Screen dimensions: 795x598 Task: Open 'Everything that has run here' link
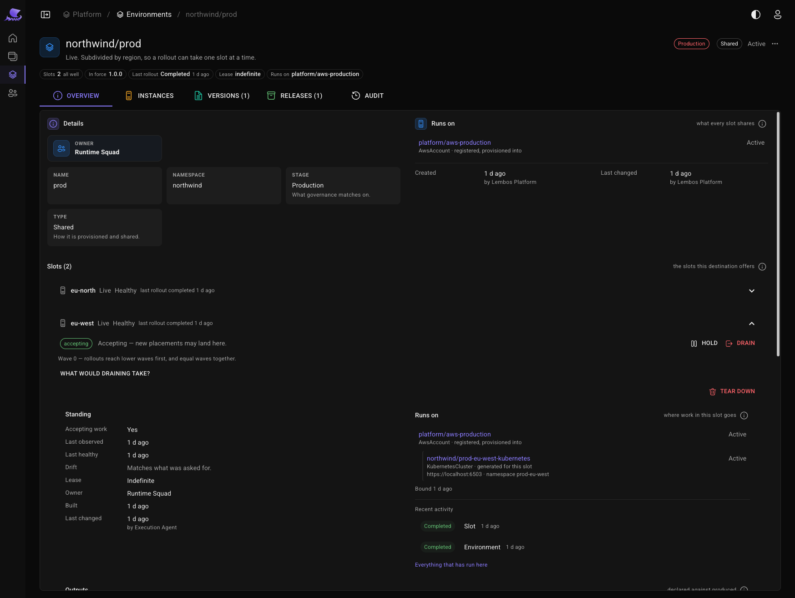point(451,565)
